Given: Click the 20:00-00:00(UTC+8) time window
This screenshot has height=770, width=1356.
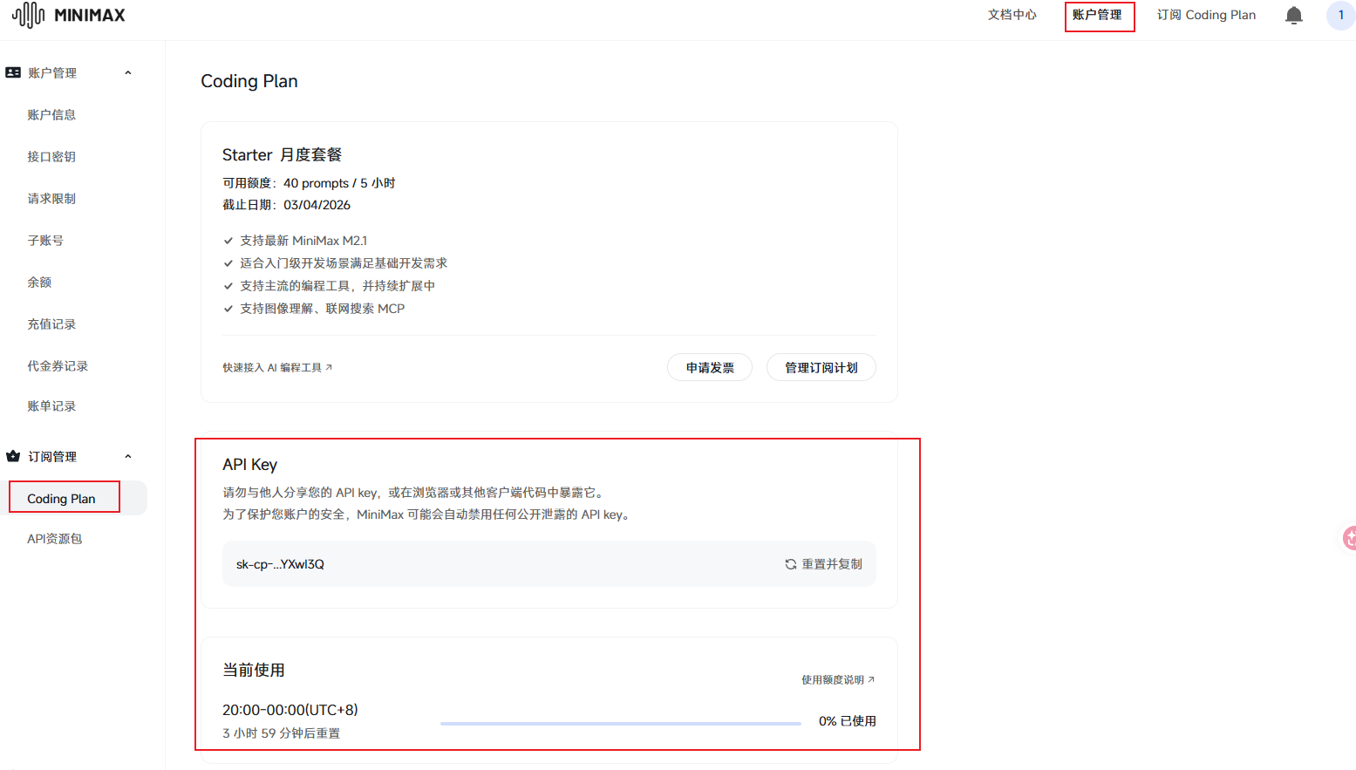Looking at the screenshot, I should [290, 710].
